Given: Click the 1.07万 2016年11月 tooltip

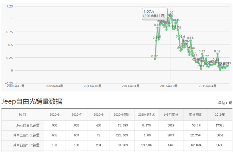Looking at the screenshot, I should pos(155,14).
